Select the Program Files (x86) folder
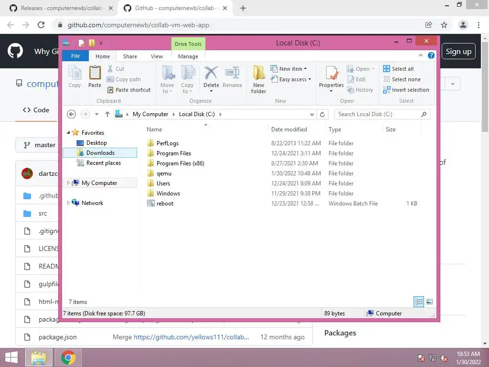The height and width of the screenshot is (367, 489). pyautogui.click(x=180, y=163)
